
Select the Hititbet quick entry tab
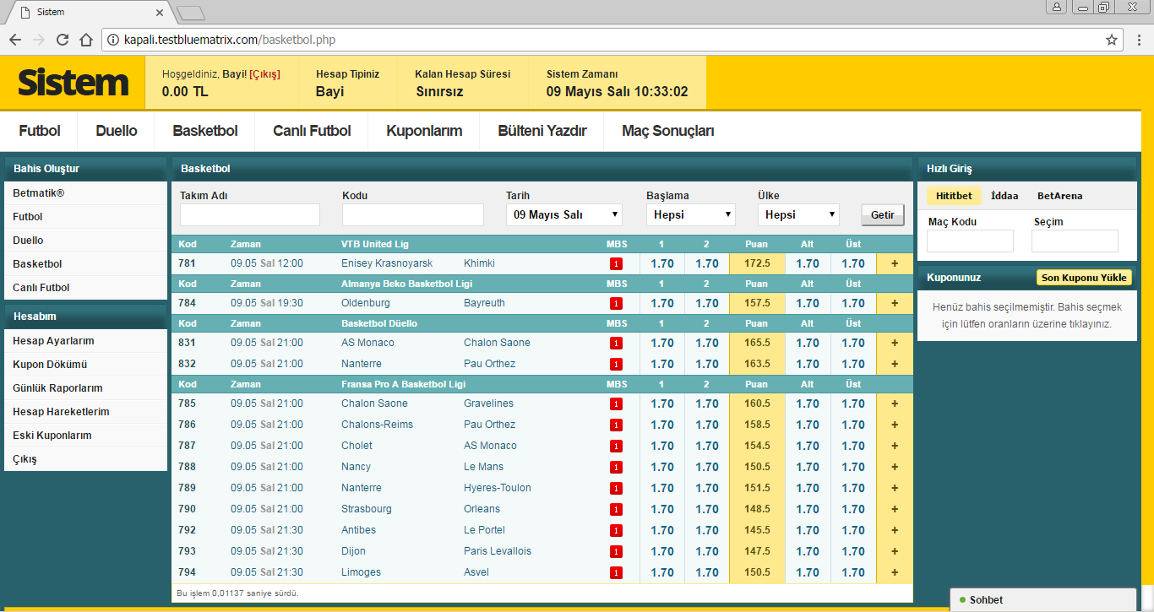pos(954,196)
